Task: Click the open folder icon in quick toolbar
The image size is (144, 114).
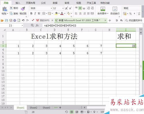Action: coord(2,20)
